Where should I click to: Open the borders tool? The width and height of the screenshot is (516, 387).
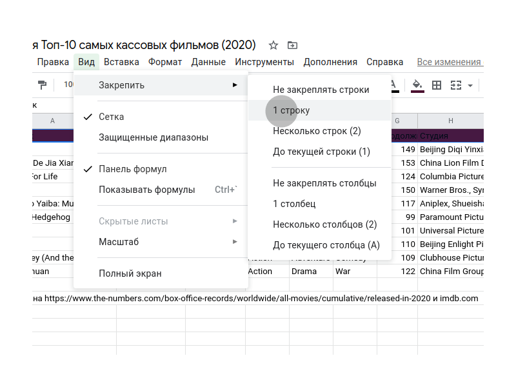tap(437, 85)
